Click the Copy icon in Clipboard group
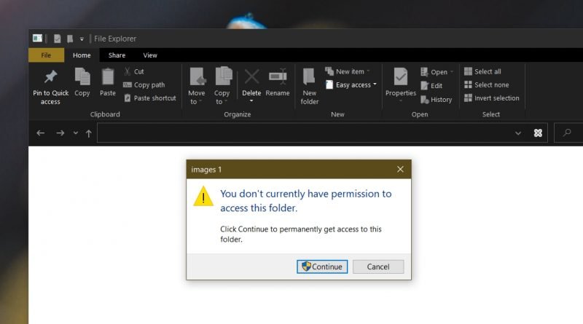Viewport: 583px width, 324px height. (x=82, y=76)
